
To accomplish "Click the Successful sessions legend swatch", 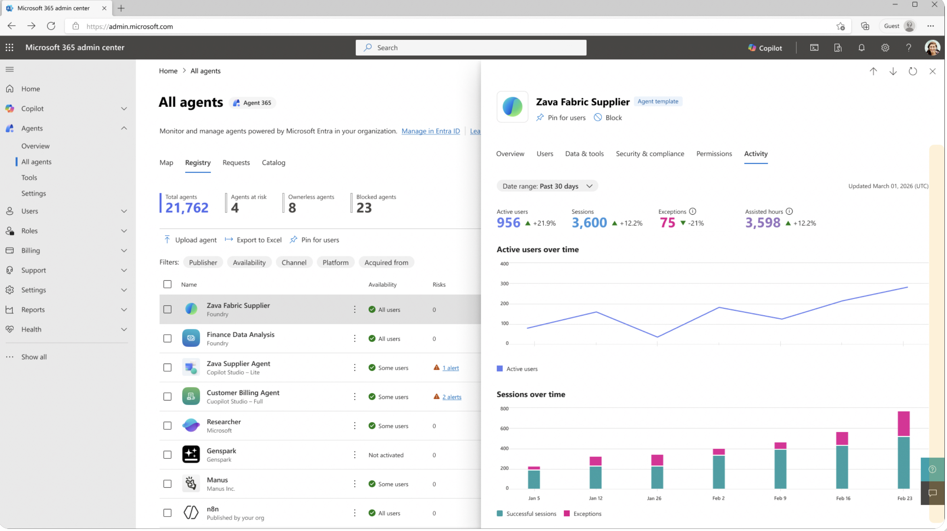I will [499, 513].
